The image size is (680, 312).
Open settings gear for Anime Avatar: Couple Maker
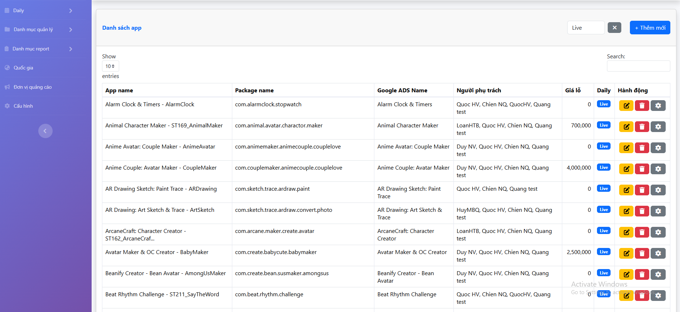pyautogui.click(x=658, y=148)
